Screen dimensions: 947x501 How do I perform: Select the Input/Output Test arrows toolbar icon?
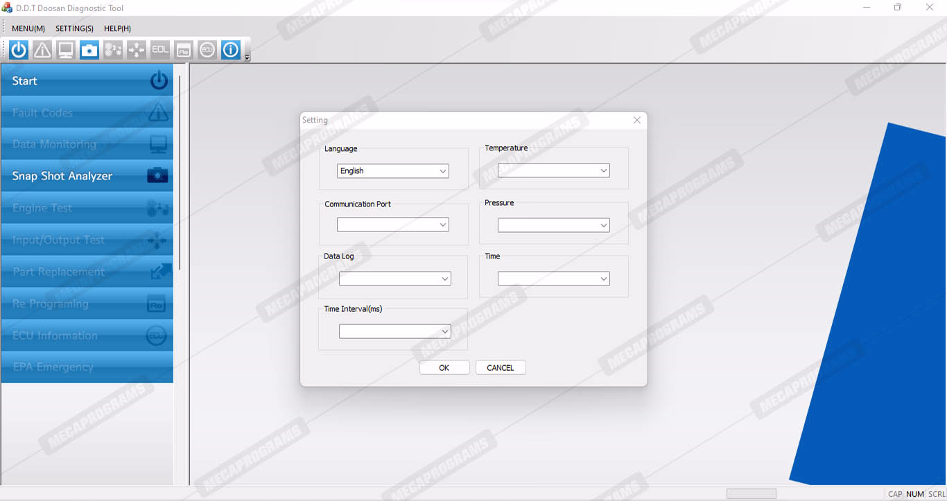coord(137,50)
